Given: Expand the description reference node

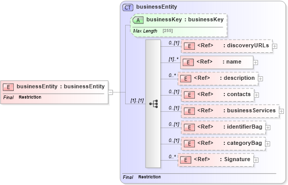Looking at the screenshot, I should (x=261, y=79).
